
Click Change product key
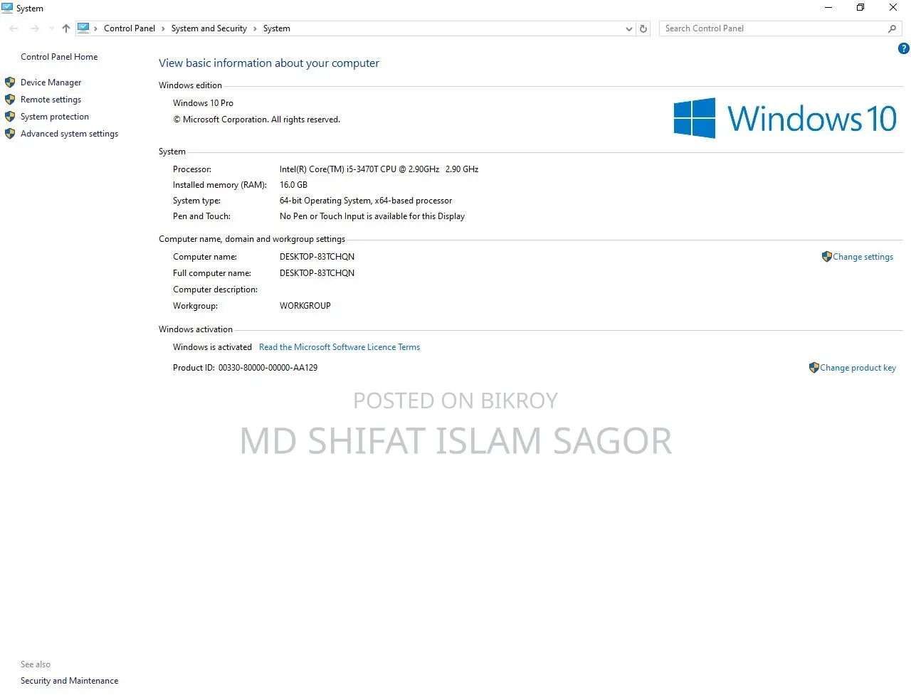coord(858,368)
